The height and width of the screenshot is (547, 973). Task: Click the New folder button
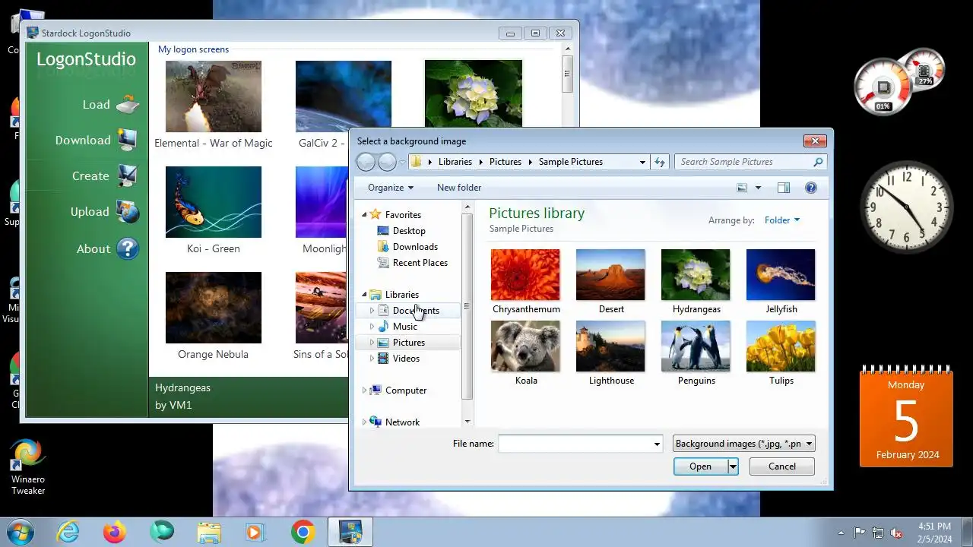click(x=459, y=188)
